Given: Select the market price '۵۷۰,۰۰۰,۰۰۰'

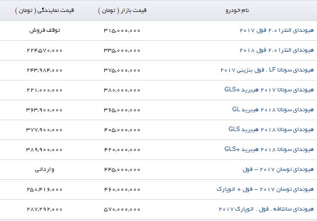Looking at the screenshot, I should click(x=122, y=209).
